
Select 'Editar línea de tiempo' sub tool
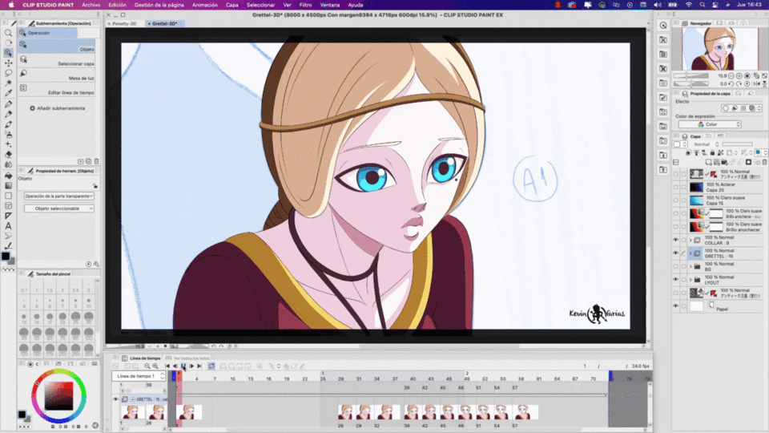57,90
